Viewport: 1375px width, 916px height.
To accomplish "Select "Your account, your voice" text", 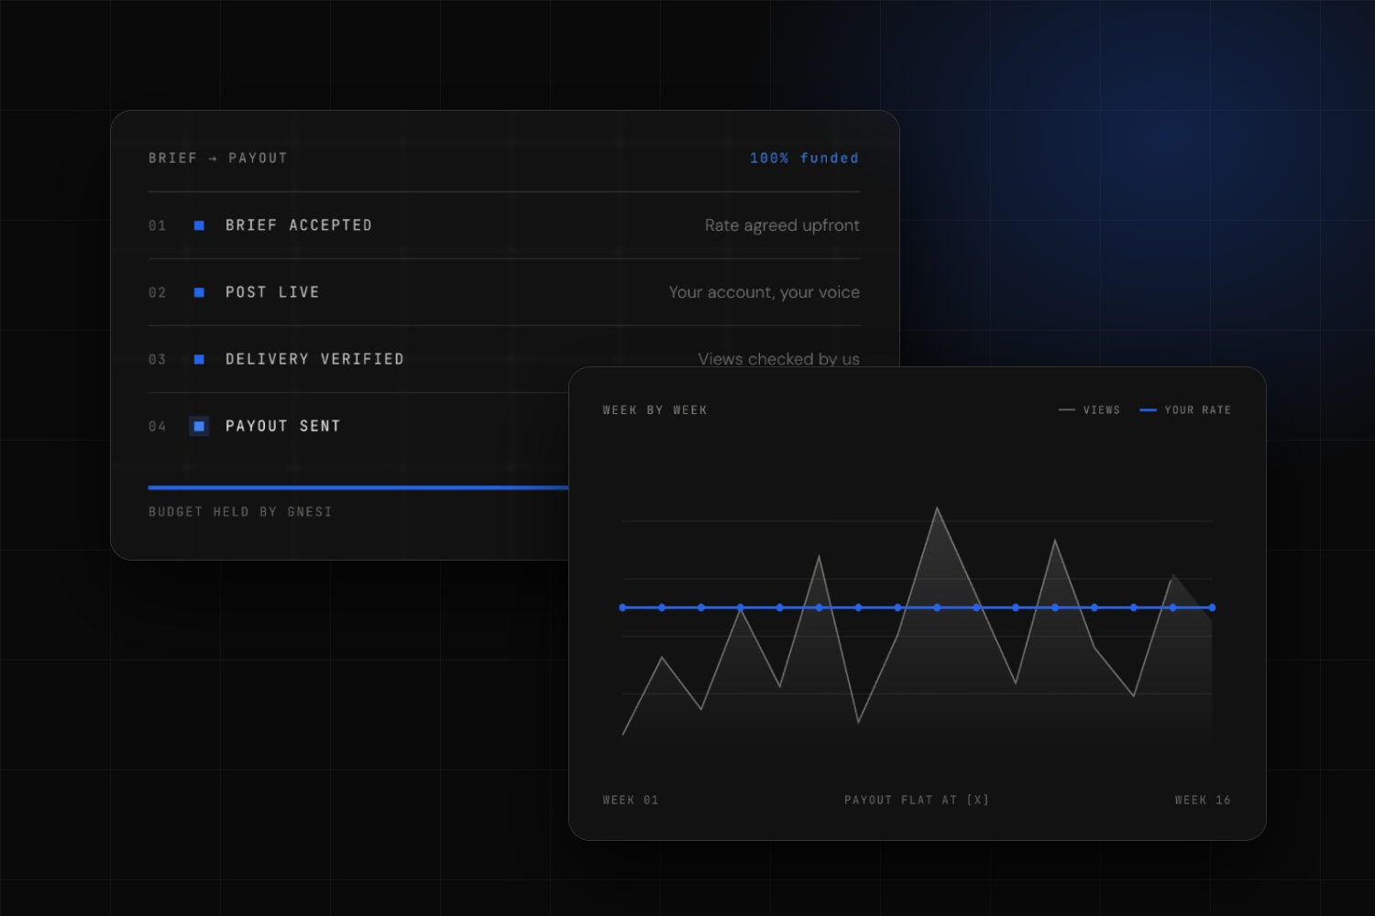I will [x=764, y=292].
